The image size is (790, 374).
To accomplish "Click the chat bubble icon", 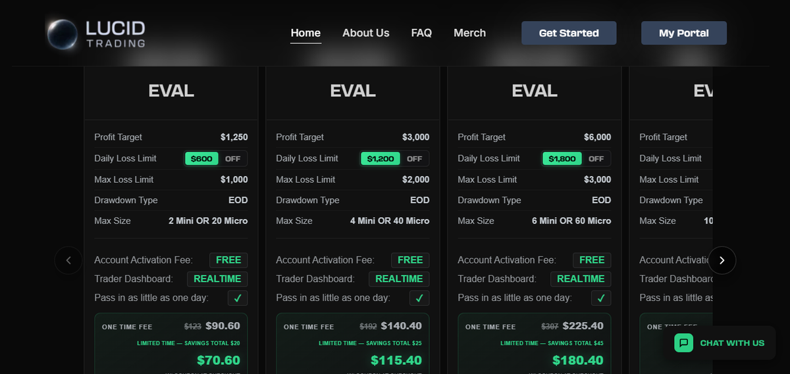I will click(684, 342).
